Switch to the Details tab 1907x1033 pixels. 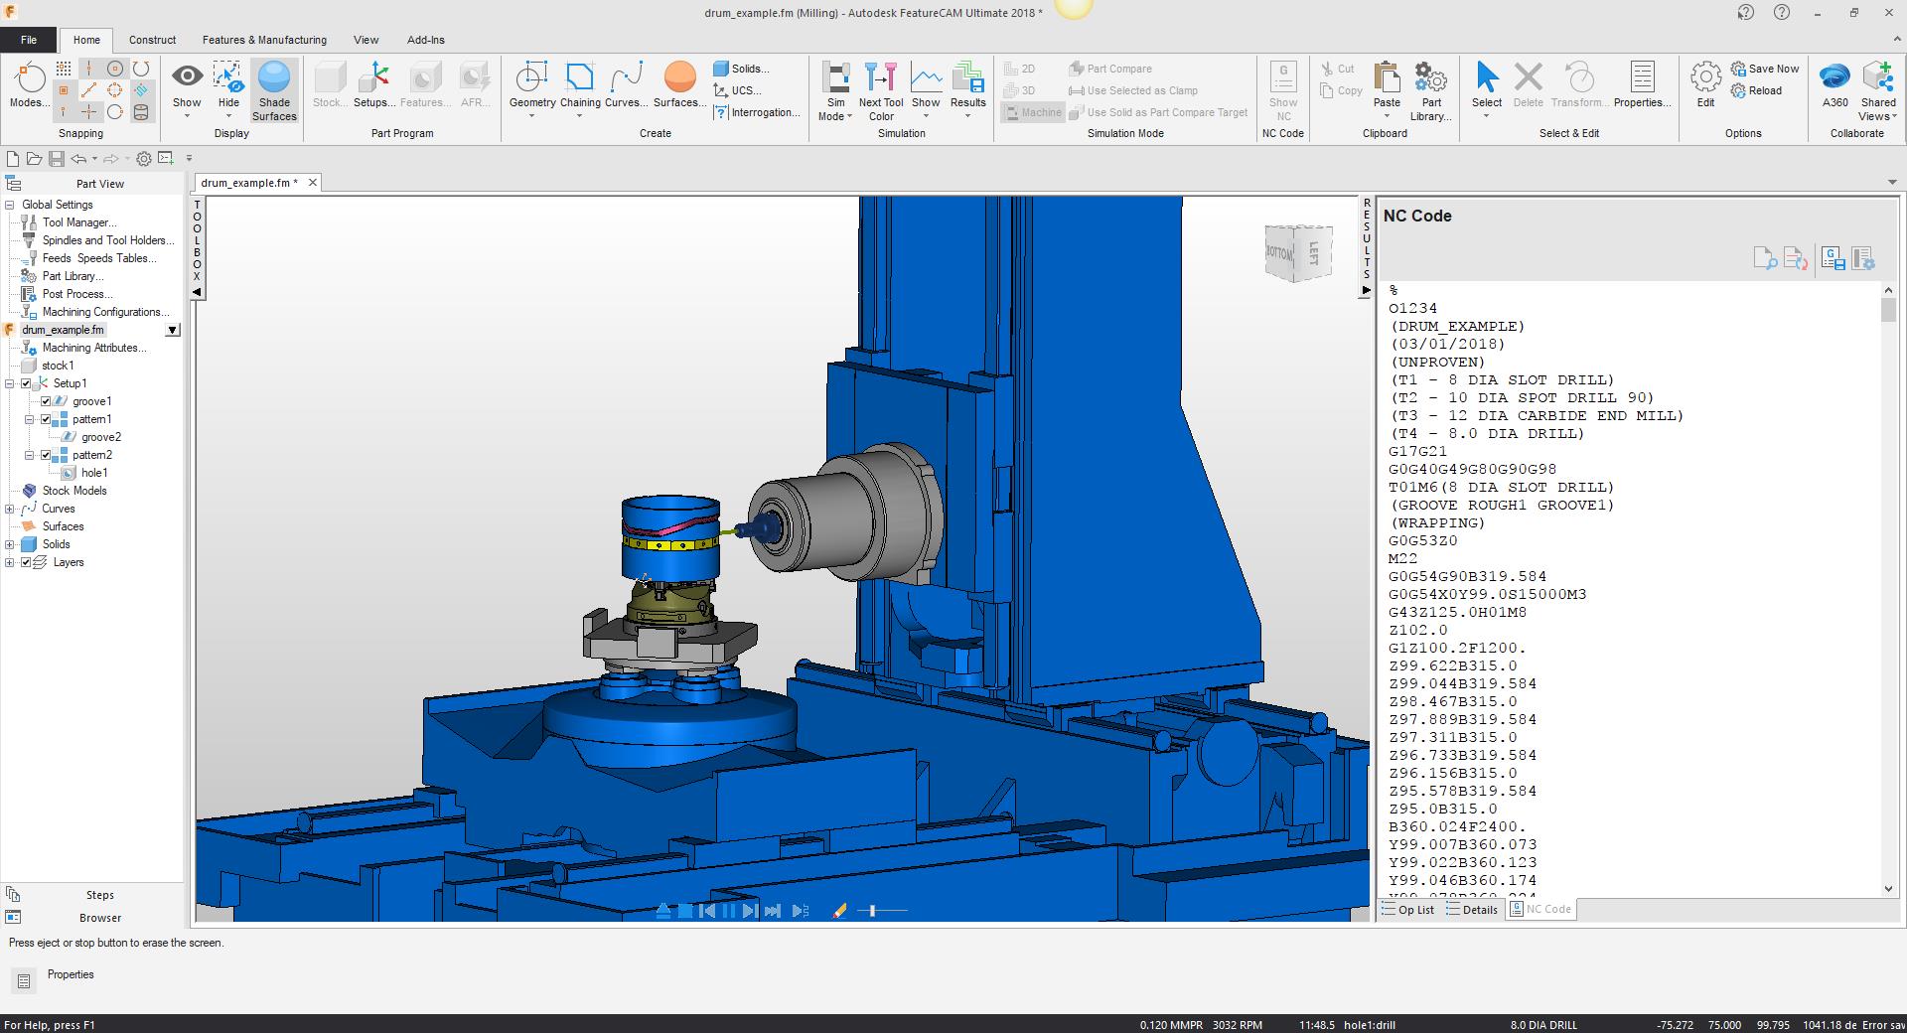point(1472,910)
